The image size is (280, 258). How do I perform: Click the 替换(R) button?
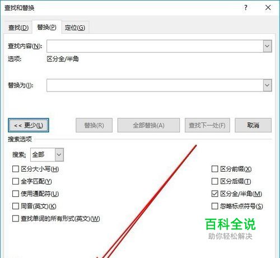tap(94, 125)
